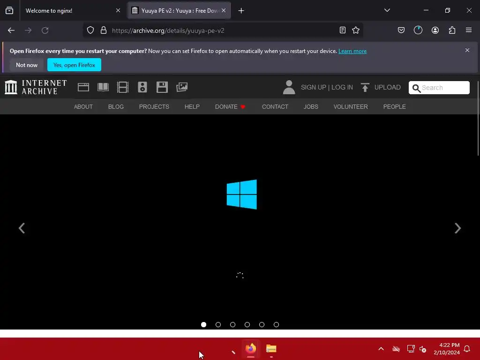The height and width of the screenshot is (360, 480).
Task: Click the network tray icon
Action: [x=411, y=349]
